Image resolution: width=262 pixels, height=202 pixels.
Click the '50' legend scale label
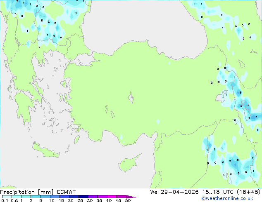tap(128, 200)
